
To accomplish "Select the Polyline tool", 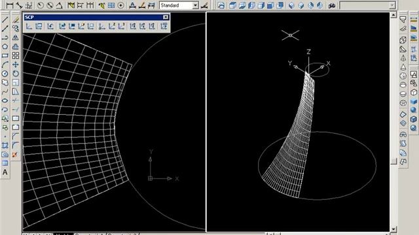I will (x=5, y=38).
